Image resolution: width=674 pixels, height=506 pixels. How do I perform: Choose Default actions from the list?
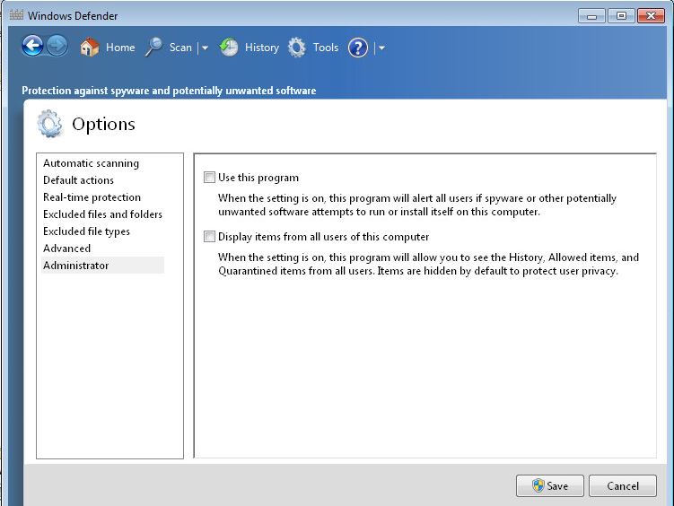click(78, 180)
